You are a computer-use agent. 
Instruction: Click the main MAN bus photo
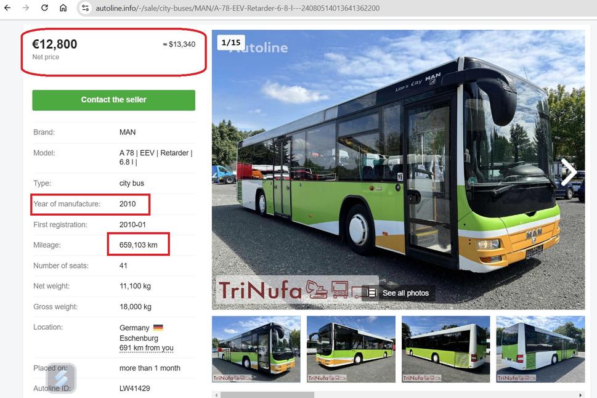click(x=398, y=169)
